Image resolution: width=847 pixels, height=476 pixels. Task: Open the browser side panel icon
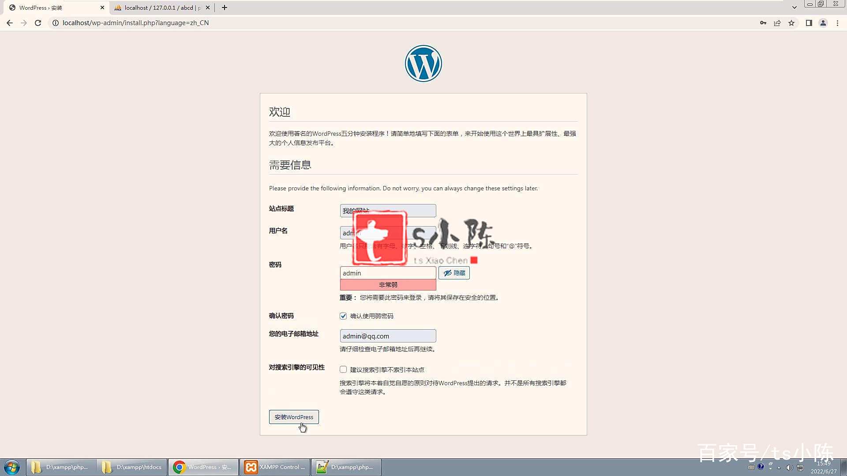pos(809,23)
